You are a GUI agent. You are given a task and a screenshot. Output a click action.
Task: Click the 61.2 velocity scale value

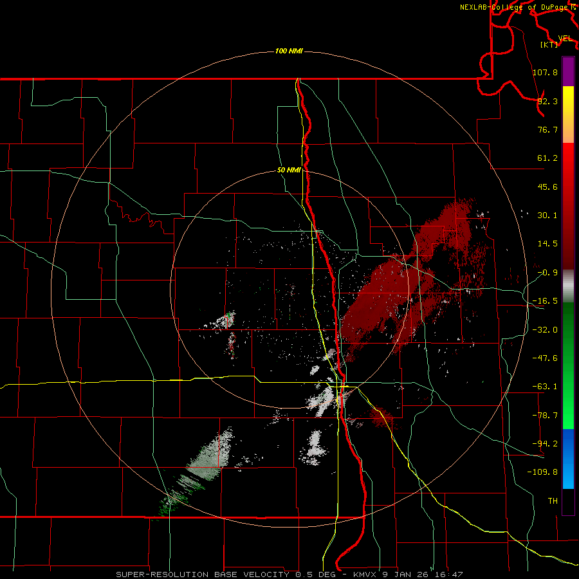click(547, 158)
